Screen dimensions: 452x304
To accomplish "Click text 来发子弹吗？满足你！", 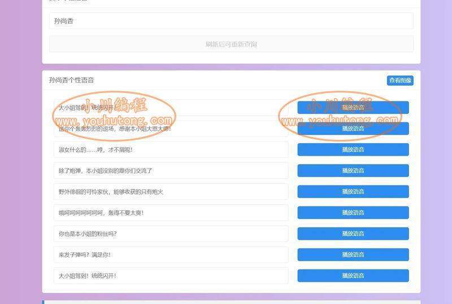I will click(84, 255).
